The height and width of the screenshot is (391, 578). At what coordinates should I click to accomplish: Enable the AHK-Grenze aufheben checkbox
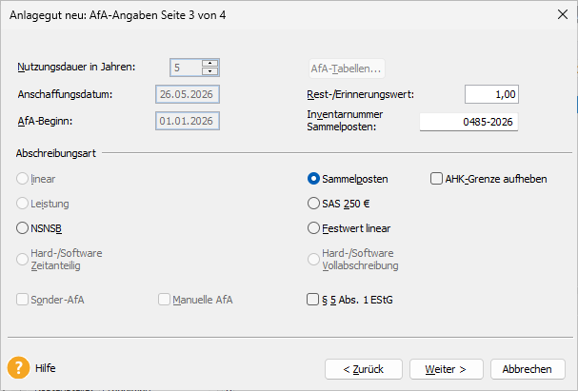(437, 179)
